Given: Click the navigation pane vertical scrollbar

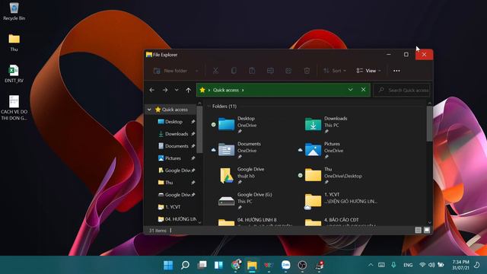Looking at the screenshot, I should tap(199, 130).
